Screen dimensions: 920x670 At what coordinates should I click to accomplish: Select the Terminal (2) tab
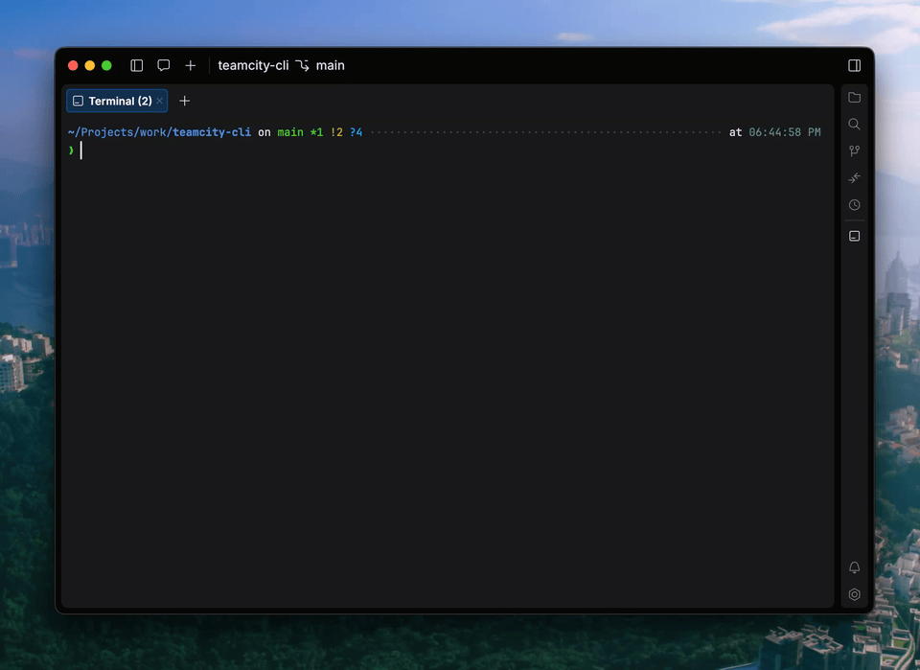coord(113,101)
